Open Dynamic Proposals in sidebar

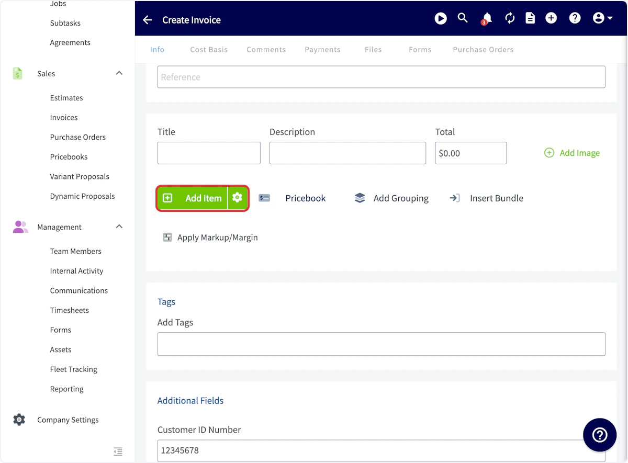coord(82,196)
